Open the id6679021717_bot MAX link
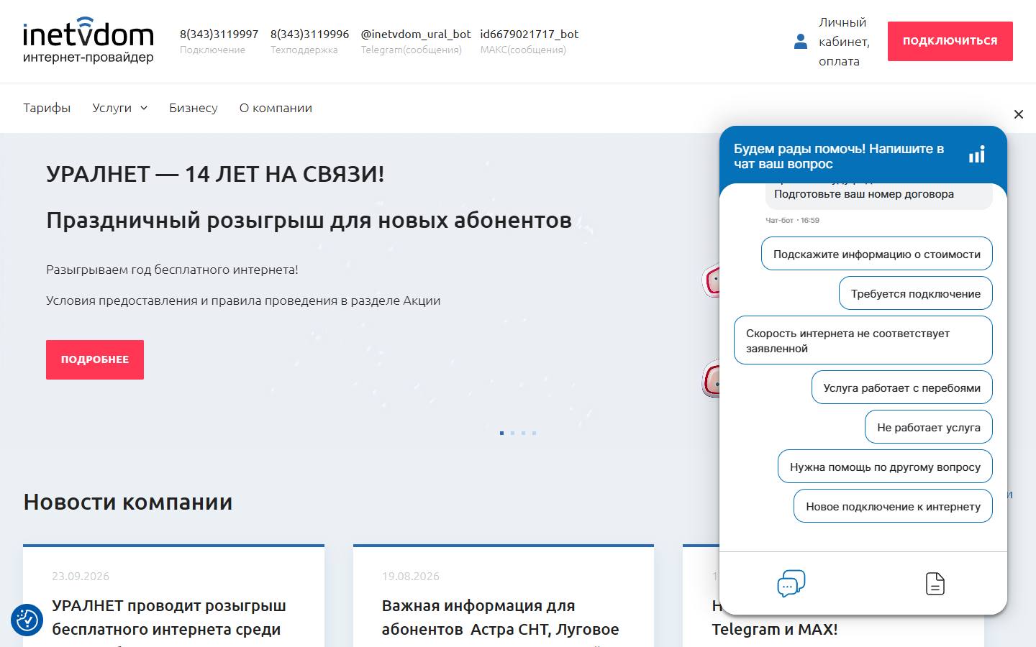This screenshot has width=1036, height=647. pos(530,34)
